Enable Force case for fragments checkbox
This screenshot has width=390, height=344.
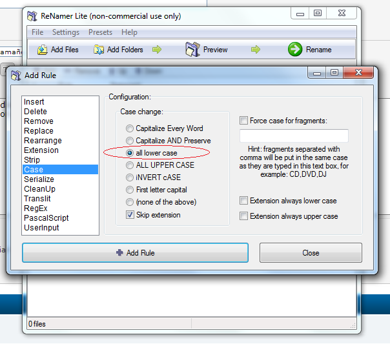coord(243,121)
